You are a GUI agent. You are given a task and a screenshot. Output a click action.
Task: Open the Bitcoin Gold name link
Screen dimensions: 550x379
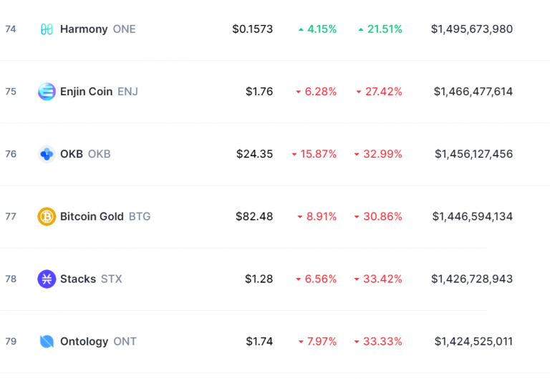click(x=92, y=216)
